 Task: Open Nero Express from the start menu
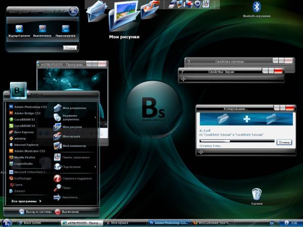tap(23, 132)
